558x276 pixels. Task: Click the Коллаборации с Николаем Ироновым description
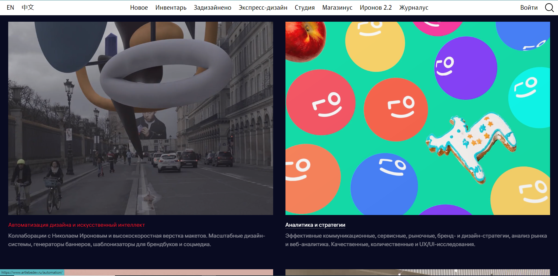[137, 240]
